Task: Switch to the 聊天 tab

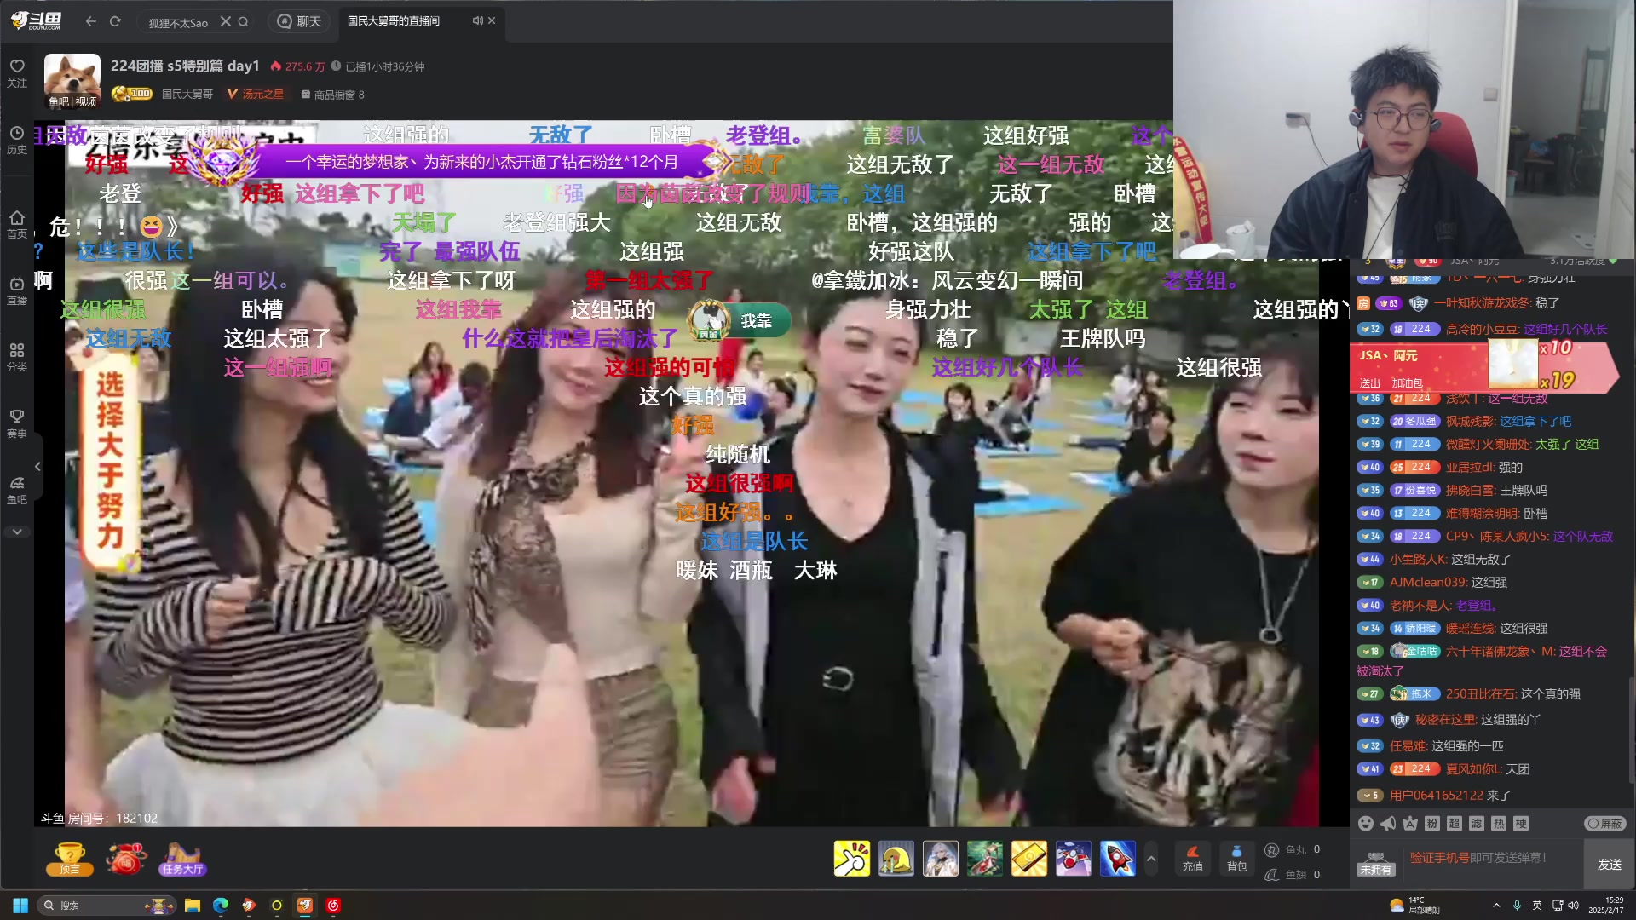Action: click(299, 21)
